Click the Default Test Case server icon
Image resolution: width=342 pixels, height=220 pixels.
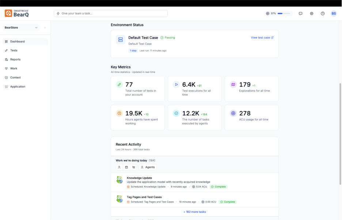pyautogui.click(x=121, y=40)
